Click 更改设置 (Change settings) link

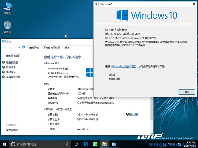134,114
